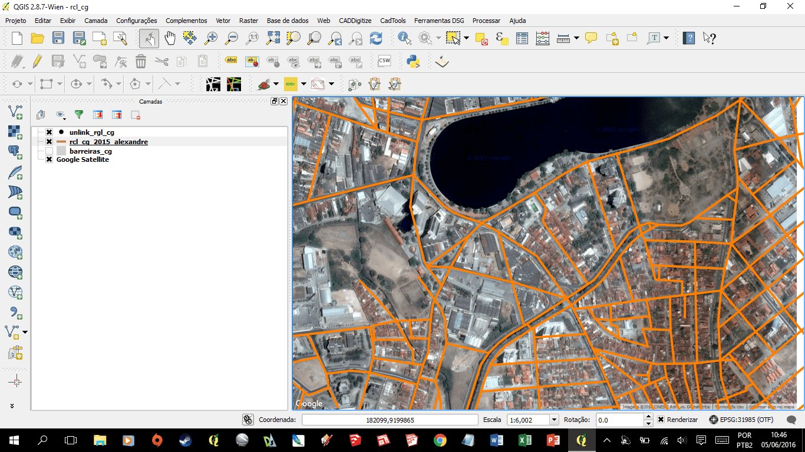Open the Raster menu
805x452 pixels.
pos(248,21)
